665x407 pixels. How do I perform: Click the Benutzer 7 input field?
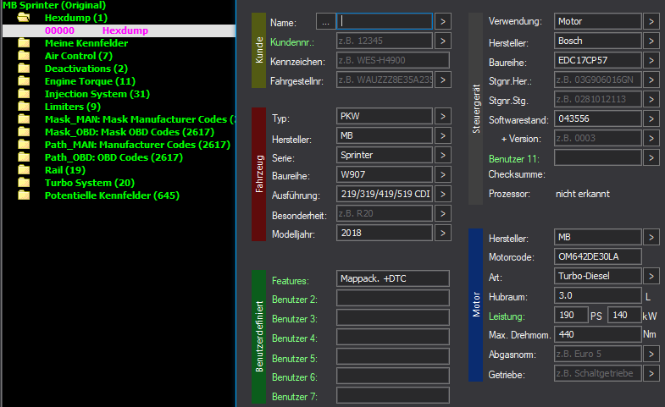pyautogui.click(x=393, y=395)
